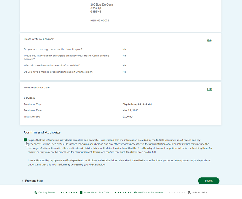Click the Verify your information step icon

(135, 193)
